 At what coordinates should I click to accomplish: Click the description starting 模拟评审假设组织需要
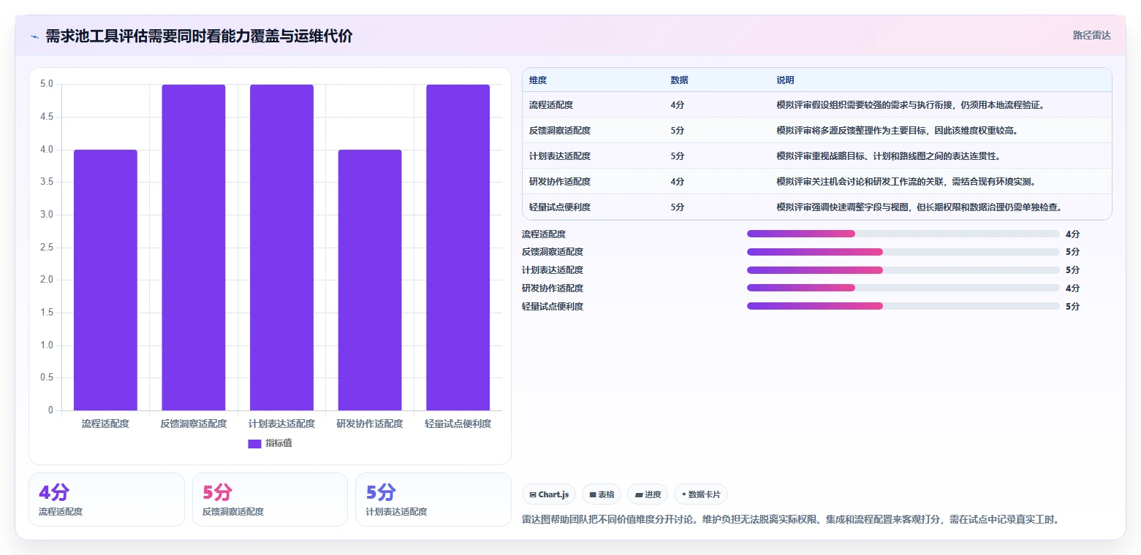[910, 105]
